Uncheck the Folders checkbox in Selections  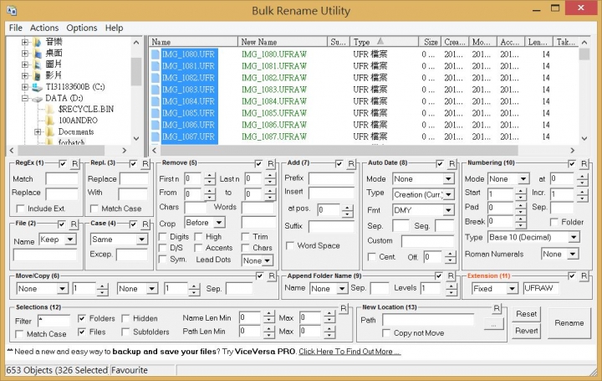(x=81, y=318)
